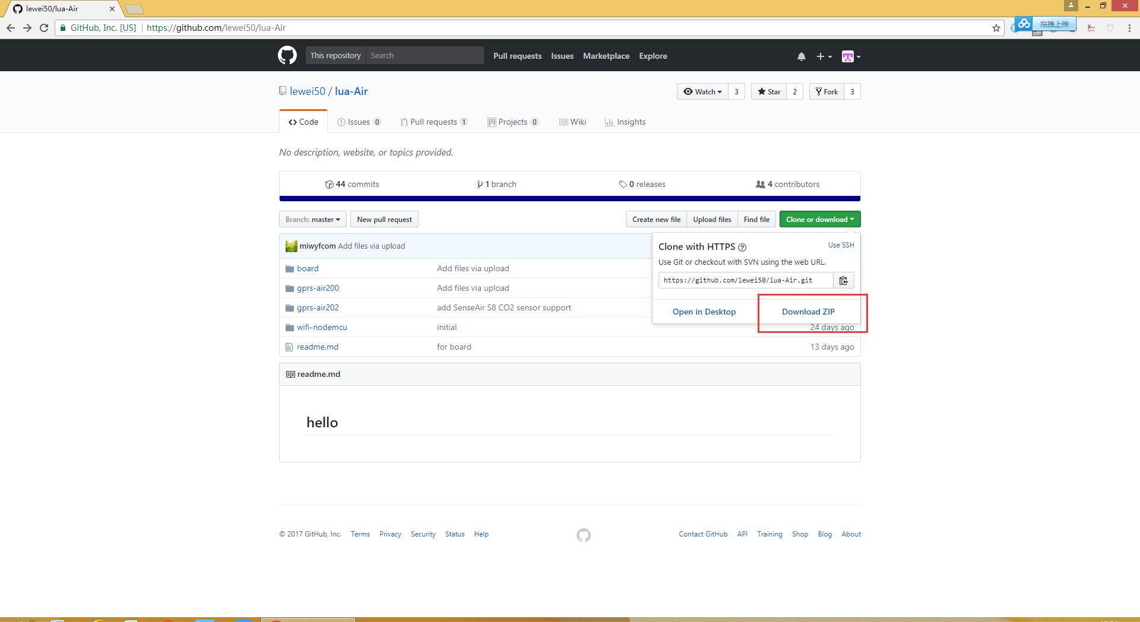Click Pull requests in top navigation

pyautogui.click(x=517, y=56)
